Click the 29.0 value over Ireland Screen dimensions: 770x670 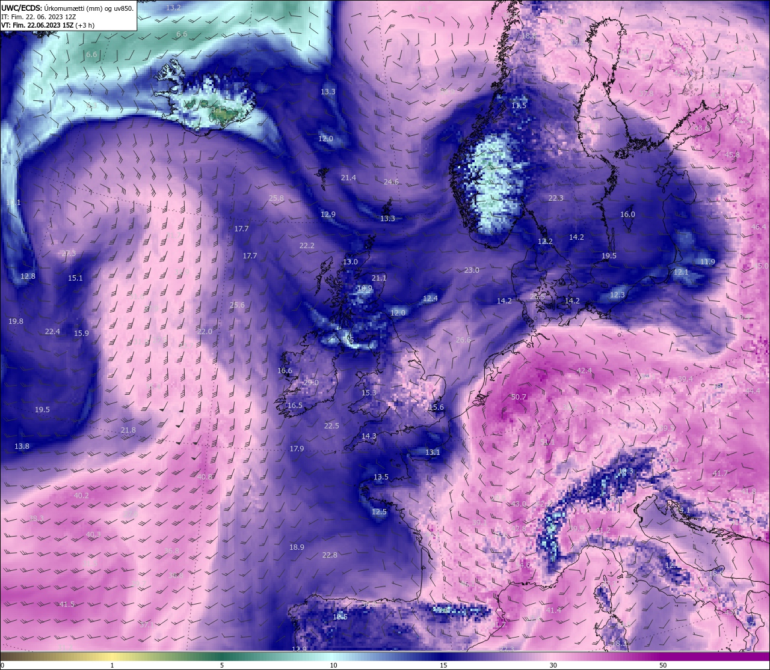coord(311,383)
